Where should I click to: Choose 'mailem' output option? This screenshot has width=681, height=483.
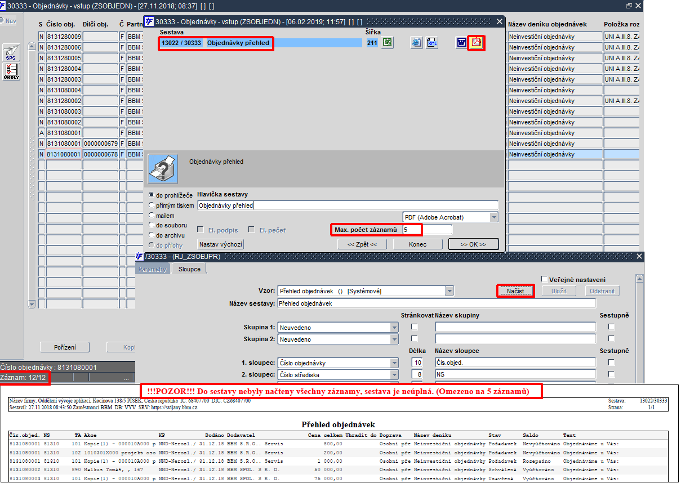click(x=152, y=215)
